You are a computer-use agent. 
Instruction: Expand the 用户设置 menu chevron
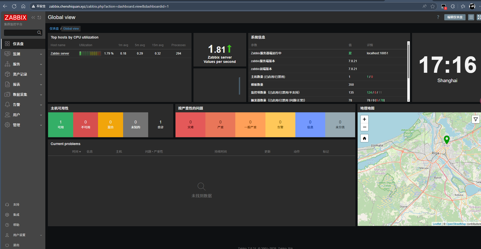(41, 235)
